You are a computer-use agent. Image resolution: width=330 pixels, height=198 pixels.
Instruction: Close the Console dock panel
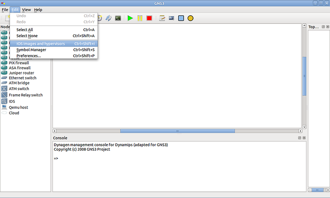tap(304, 138)
